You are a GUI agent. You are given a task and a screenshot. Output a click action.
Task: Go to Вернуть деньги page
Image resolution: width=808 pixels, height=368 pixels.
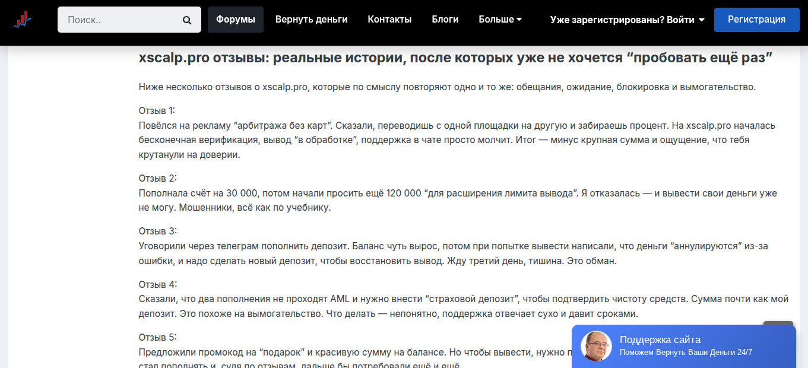tap(312, 20)
